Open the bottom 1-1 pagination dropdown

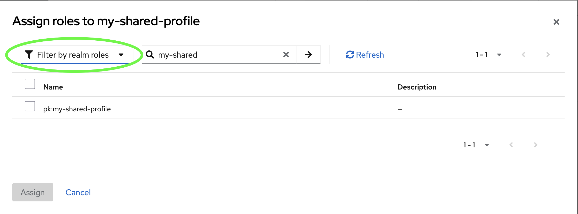487,145
